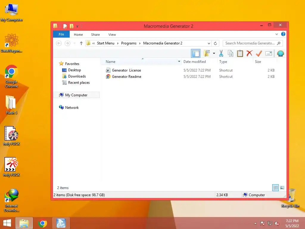Open Explorer help question mark icon

pyautogui.click(x=283, y=34)
